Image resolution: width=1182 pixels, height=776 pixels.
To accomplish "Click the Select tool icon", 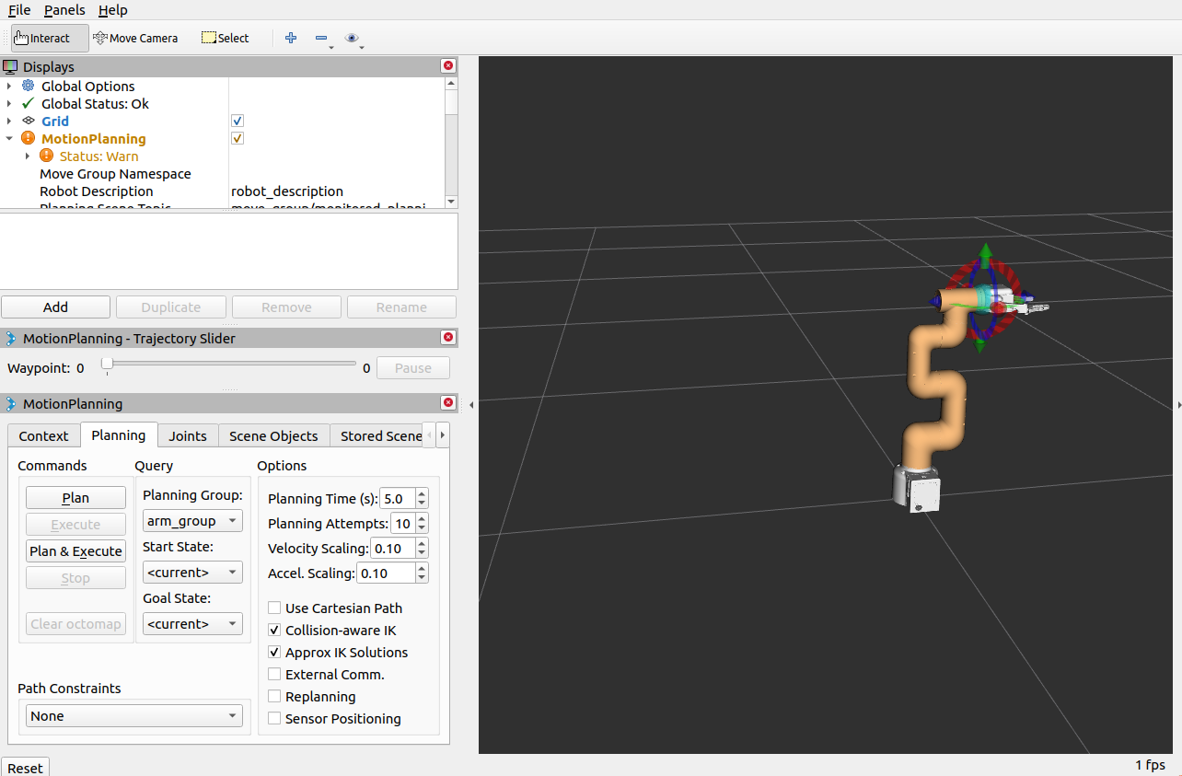I will tap(209, 38).
